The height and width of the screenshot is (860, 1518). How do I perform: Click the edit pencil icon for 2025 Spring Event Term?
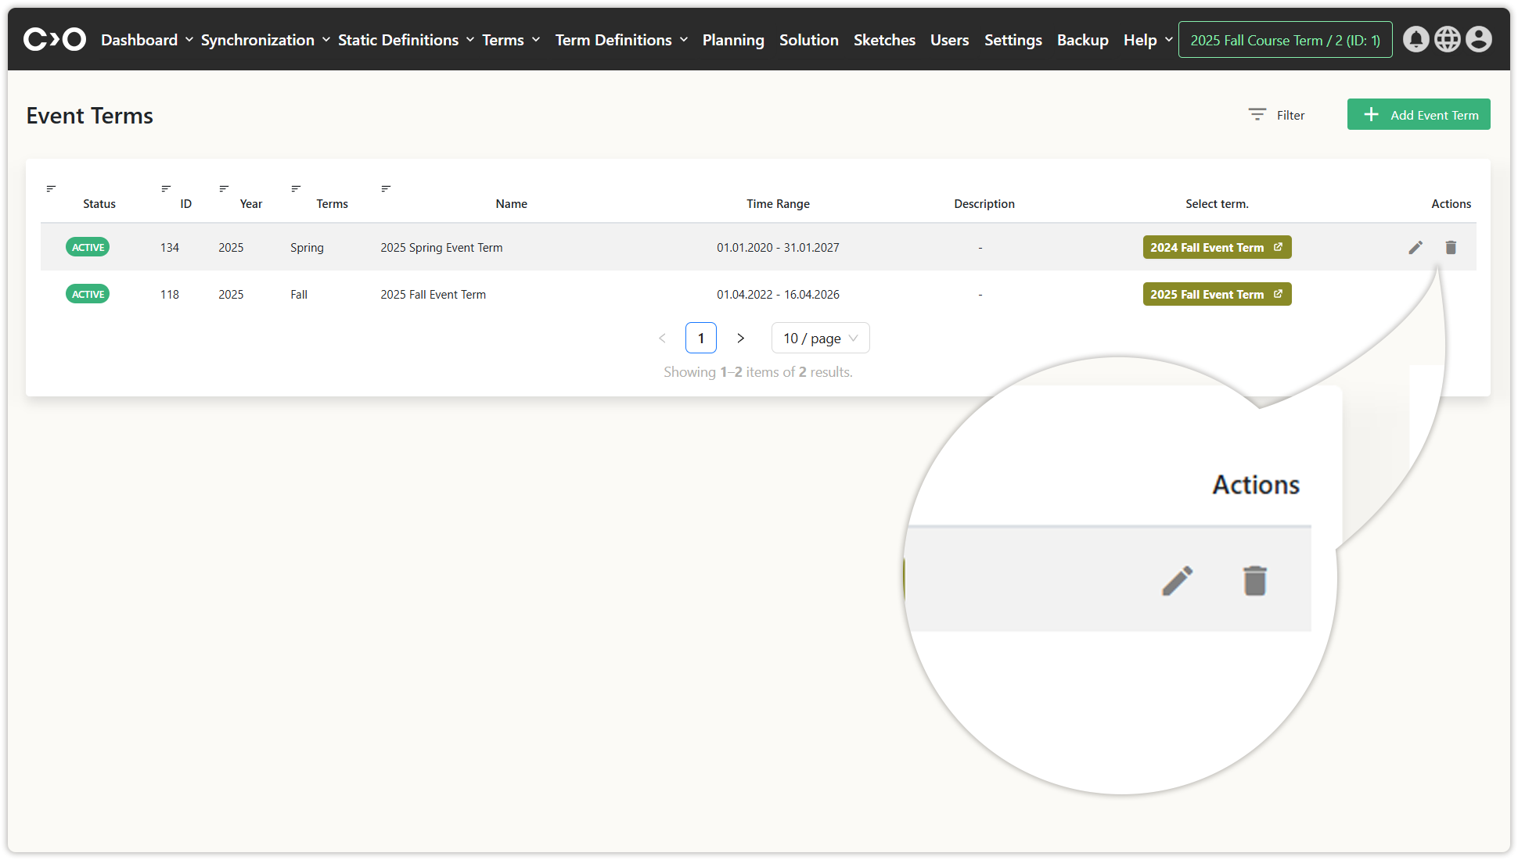tap(1415, 248)
